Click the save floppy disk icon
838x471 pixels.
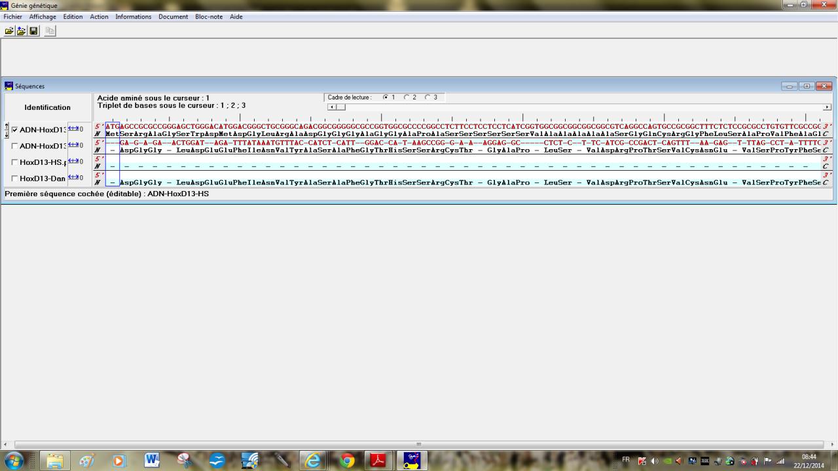pyautogui.click(x=33, y=31)
